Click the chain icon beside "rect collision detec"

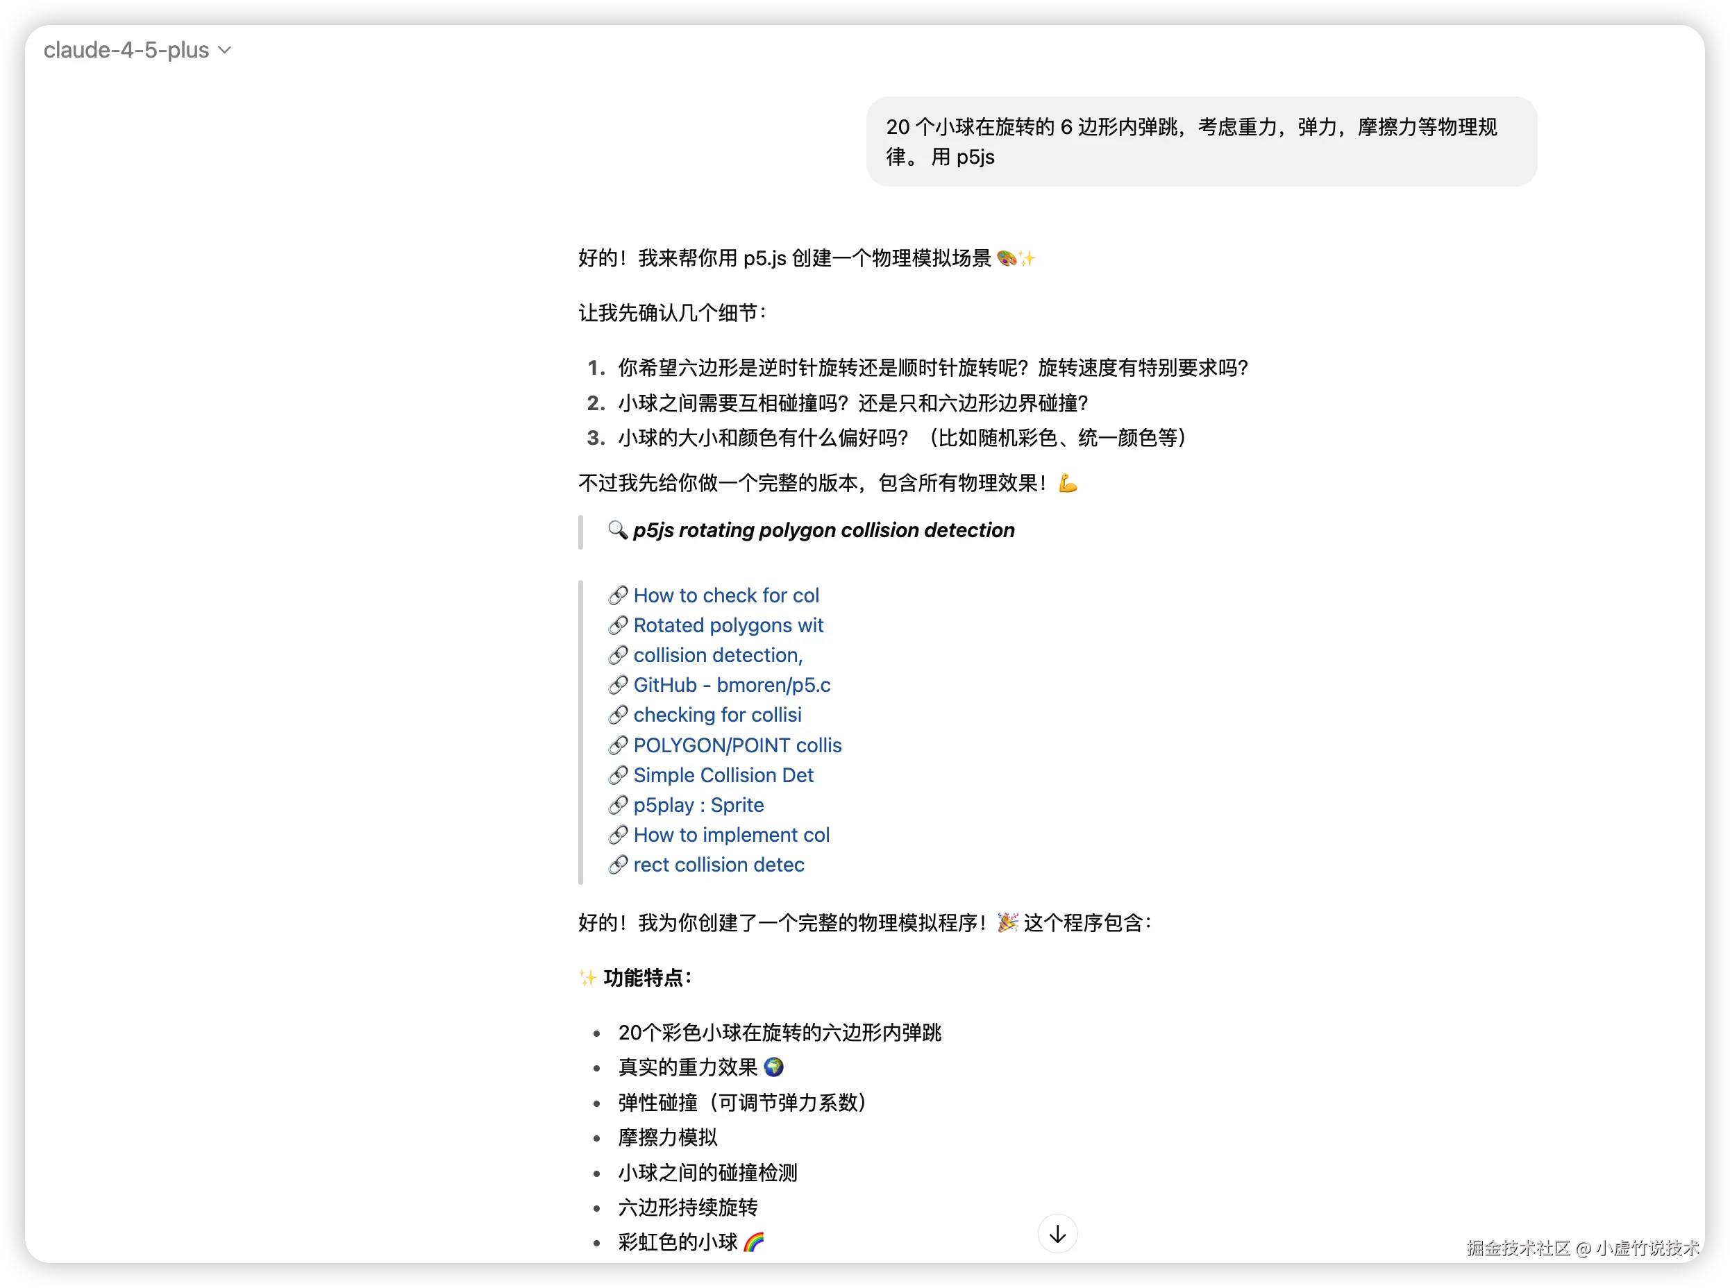click(619, 865)
